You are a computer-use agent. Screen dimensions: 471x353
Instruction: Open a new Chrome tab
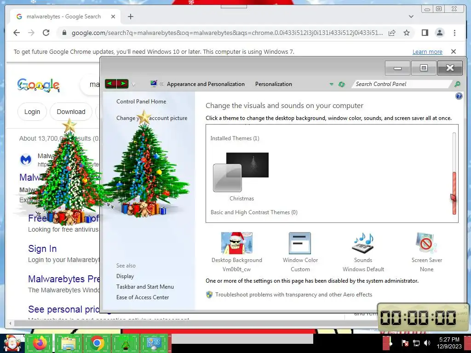tap(130, 17)
